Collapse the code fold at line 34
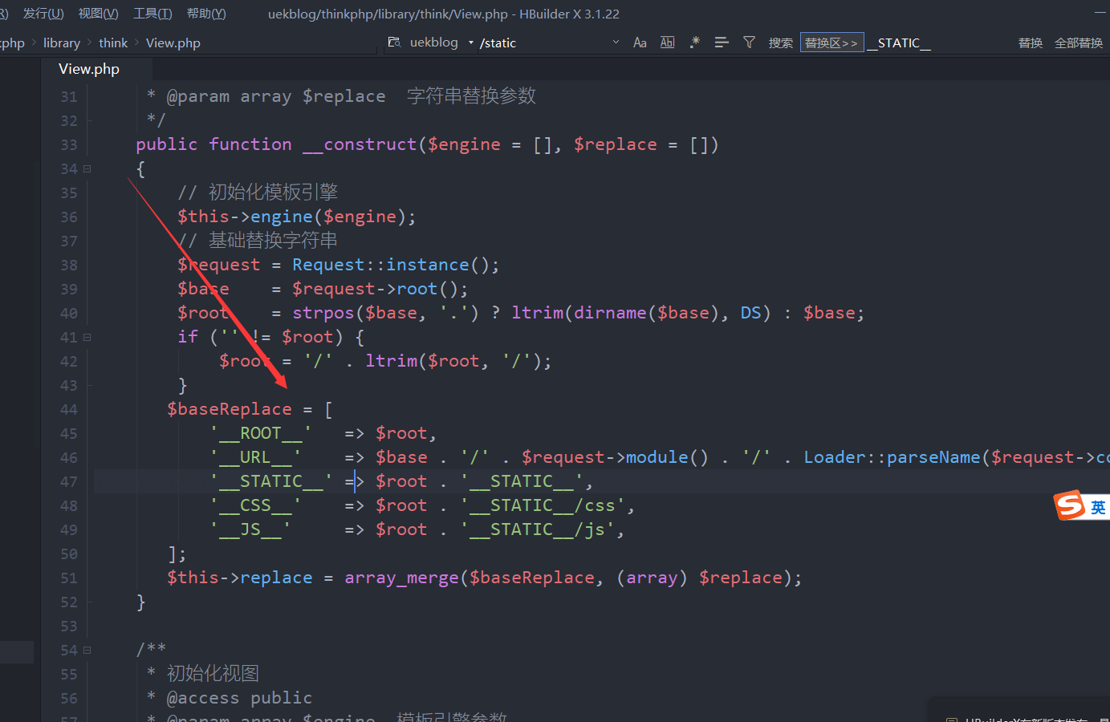The image size is (1110, 722). (87, 169)
